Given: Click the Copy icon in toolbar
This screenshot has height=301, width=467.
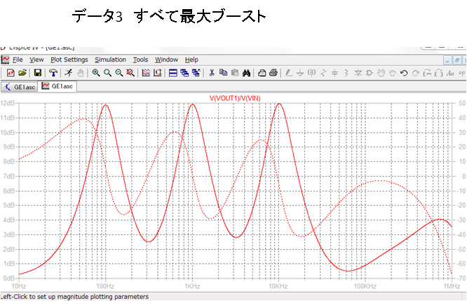Looking at the screenshot, I should [224, 73].
